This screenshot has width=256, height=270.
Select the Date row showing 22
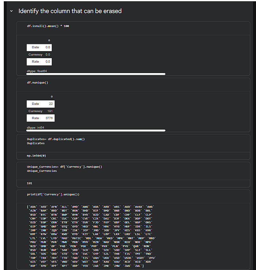click(x=40, y=104)
